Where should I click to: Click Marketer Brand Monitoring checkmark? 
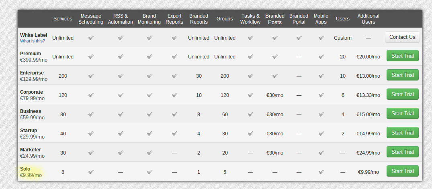[x=149, y=153]
